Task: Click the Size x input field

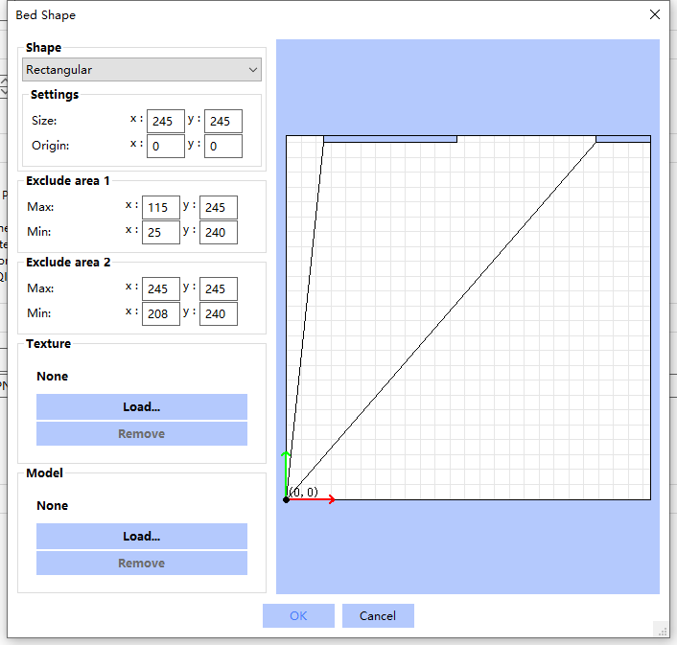Action: [x=166, y=121]
